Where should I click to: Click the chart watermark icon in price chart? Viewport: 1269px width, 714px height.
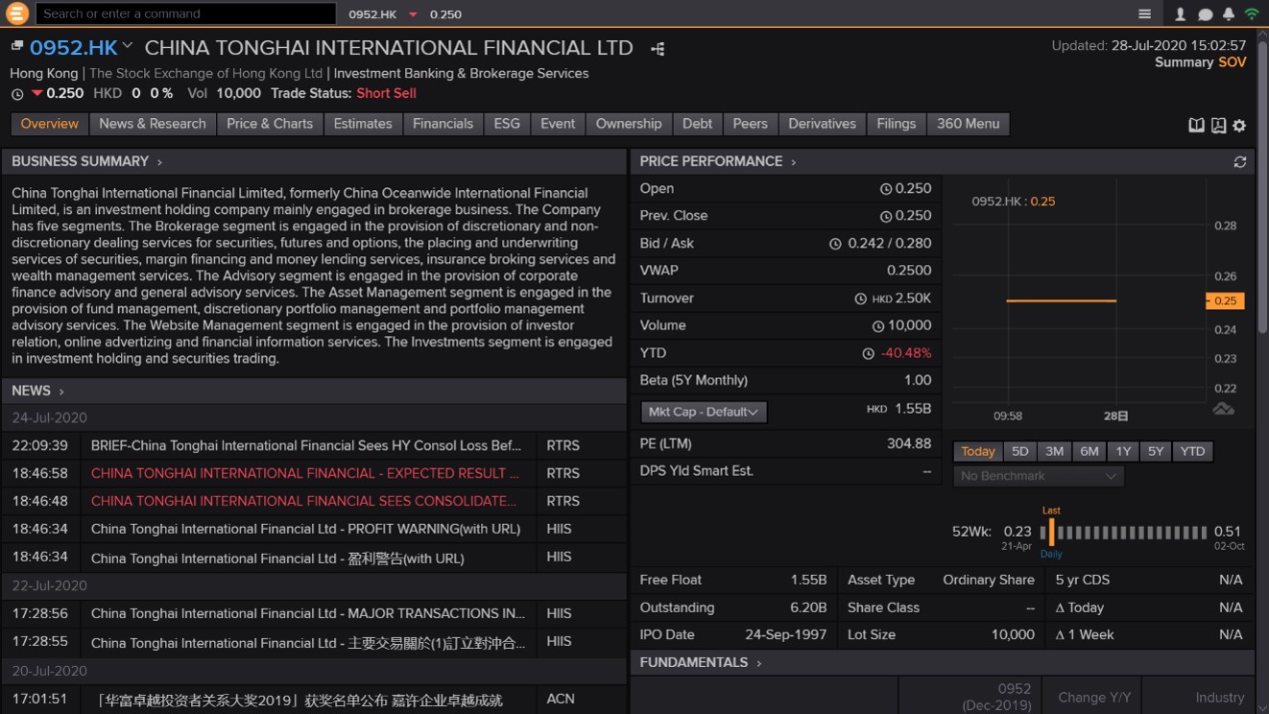[1223, 409]
